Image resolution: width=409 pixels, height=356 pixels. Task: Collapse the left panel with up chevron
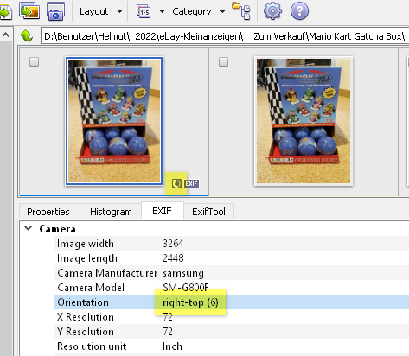tap(5, 35)
